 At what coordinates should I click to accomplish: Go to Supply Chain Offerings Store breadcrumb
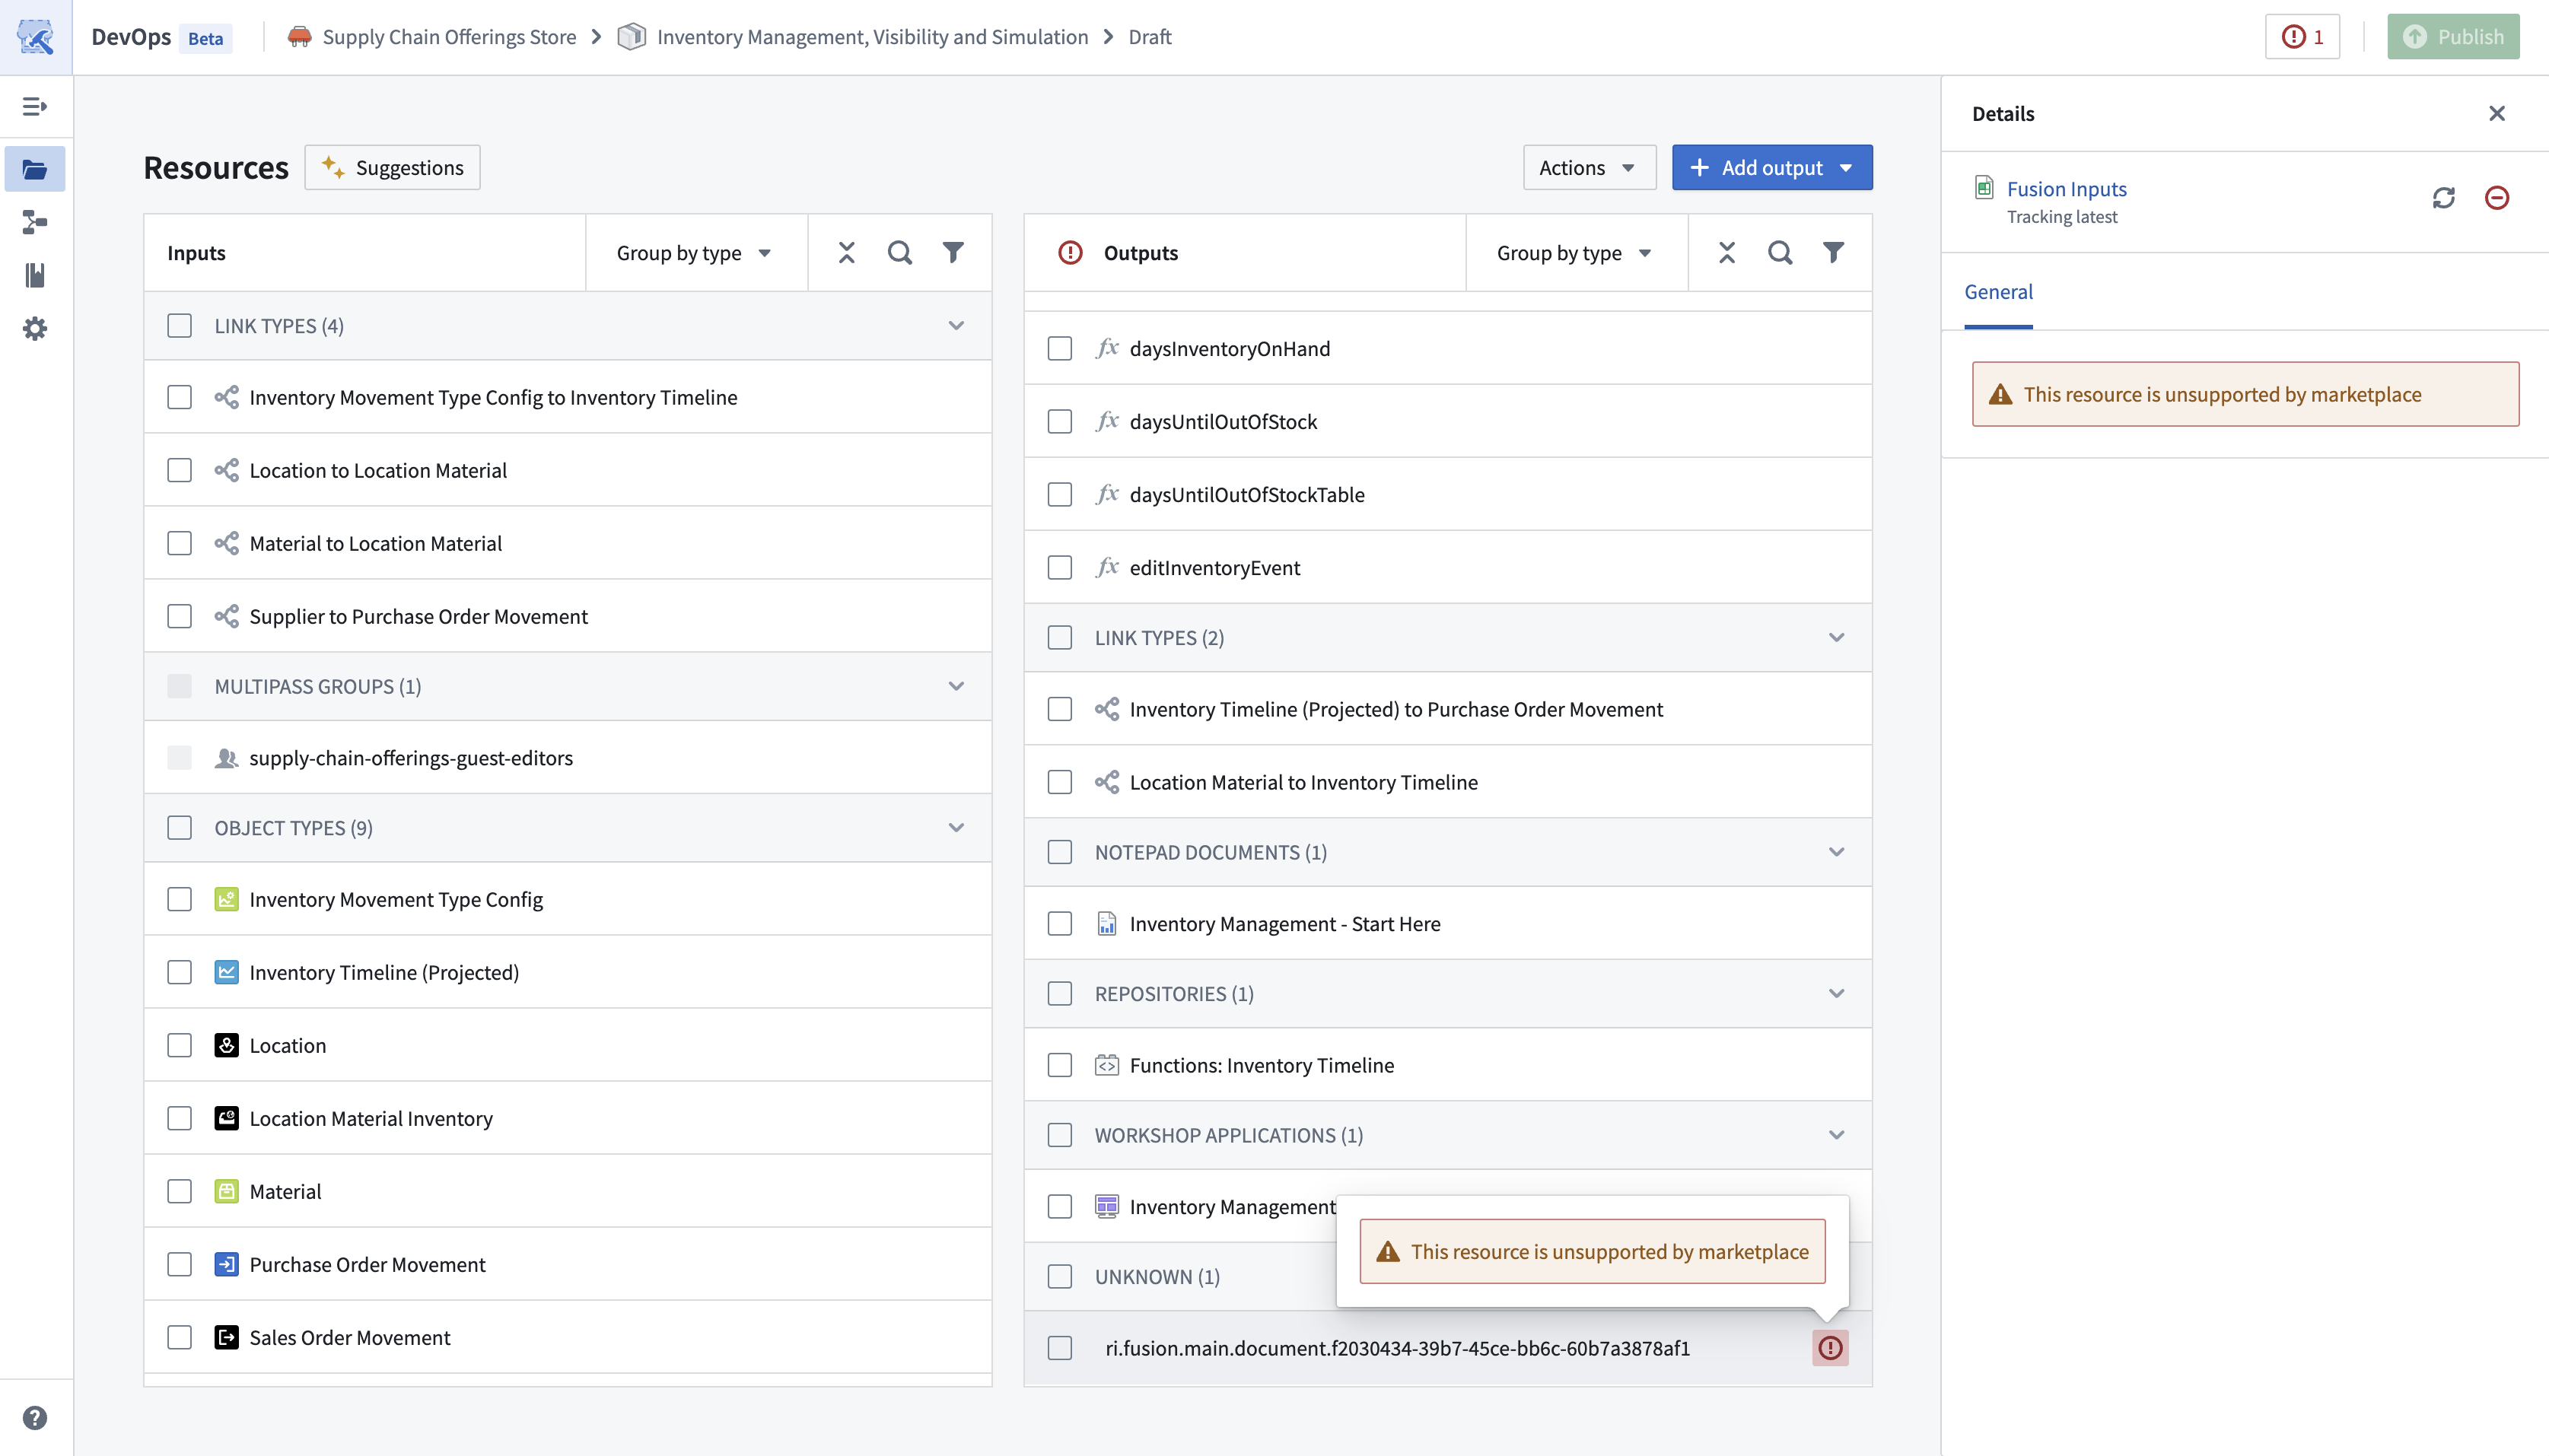[449, 37]
